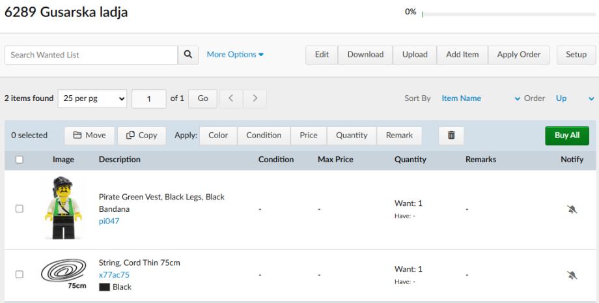Click the black color swatch

tap(104, 287)
